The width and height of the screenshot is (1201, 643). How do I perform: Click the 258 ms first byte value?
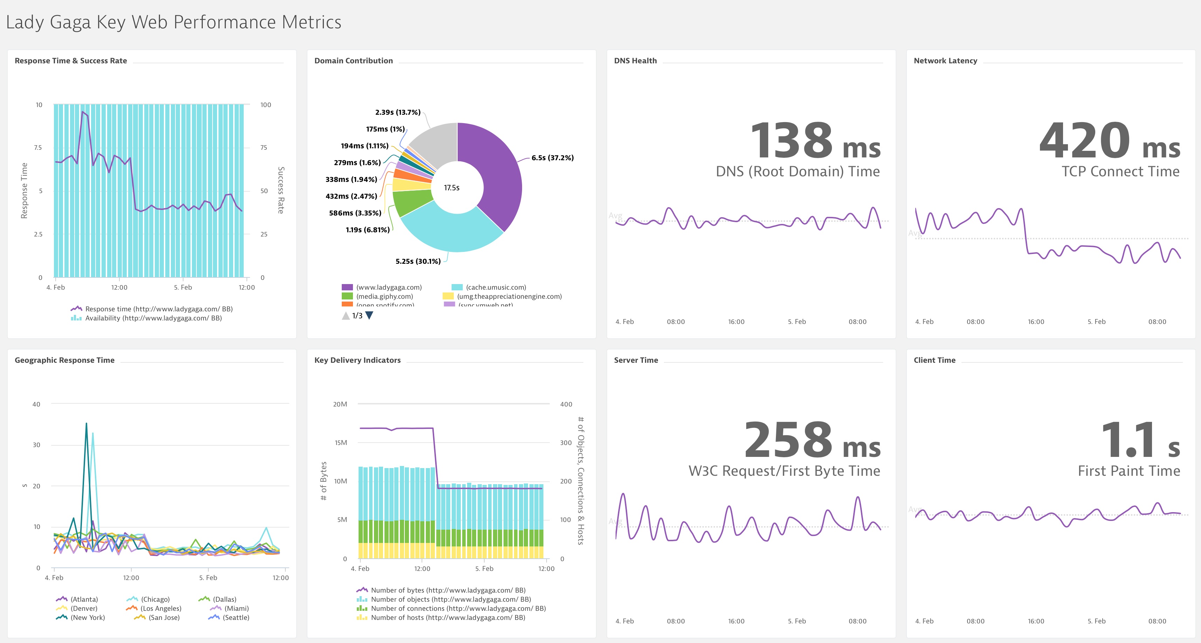pyautogui.click(x=813, y=439)
